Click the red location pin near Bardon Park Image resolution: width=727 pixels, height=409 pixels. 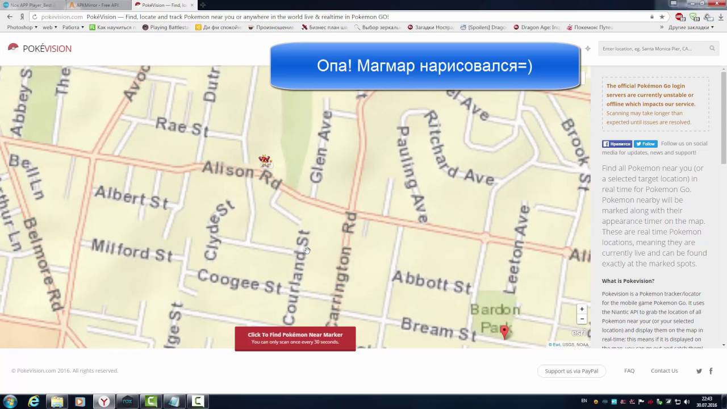click(504, 332)
